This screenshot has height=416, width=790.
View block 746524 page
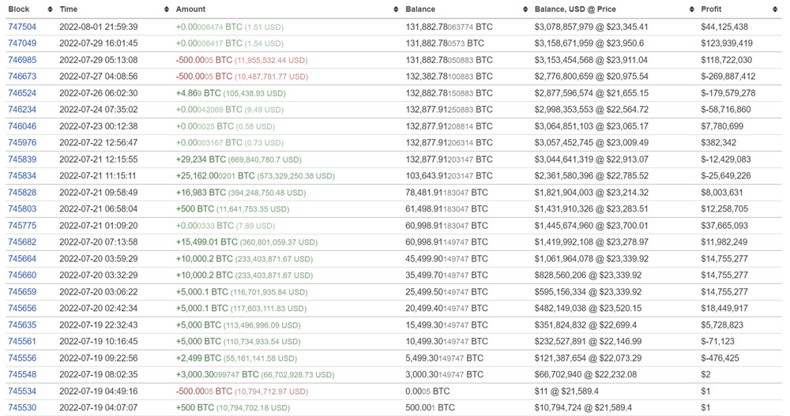[x=22, y=93]
